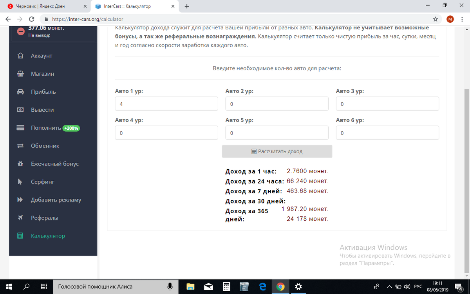The height and width of the screenshot is (294, 470).
Task: Open Calculator app from taskbar
Action: [x=226, y=287]
